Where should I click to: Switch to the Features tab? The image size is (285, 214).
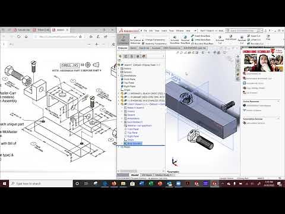pos(123,48)
